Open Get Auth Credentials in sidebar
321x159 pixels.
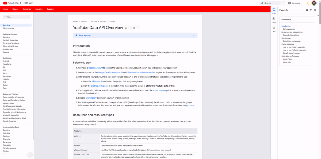point(10,40)
